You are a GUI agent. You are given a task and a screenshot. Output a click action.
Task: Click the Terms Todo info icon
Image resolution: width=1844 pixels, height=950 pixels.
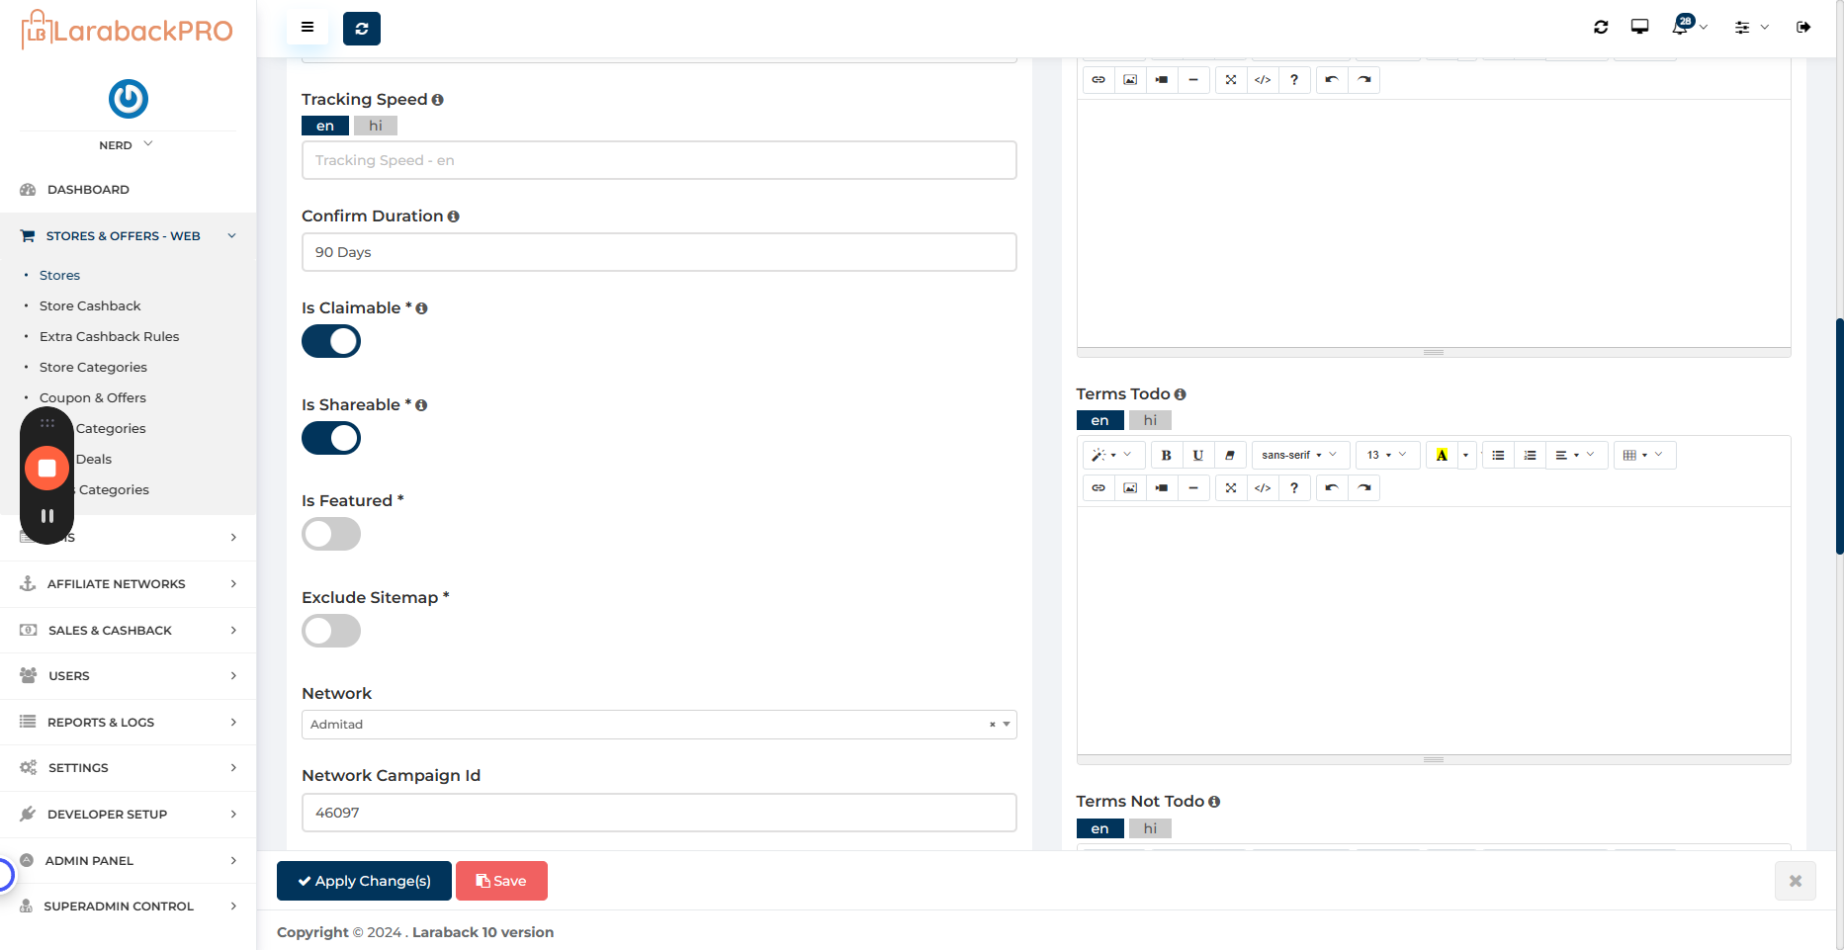pos(1180,394)
